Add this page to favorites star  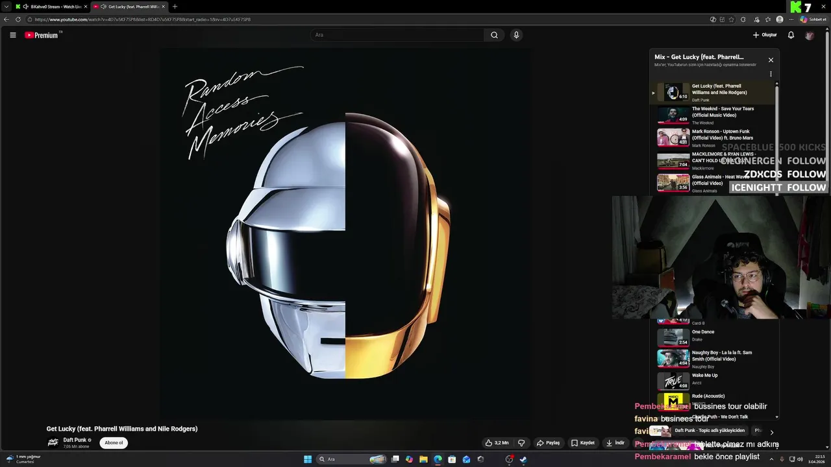coord(732,19)
